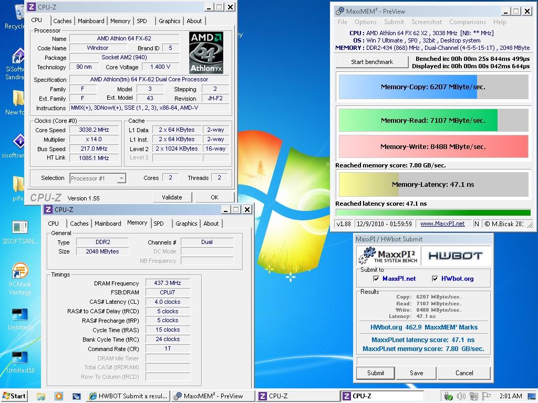538x403 pixels.
Task: Open Windows Media Player from quick launch
Action: point(59,396)
